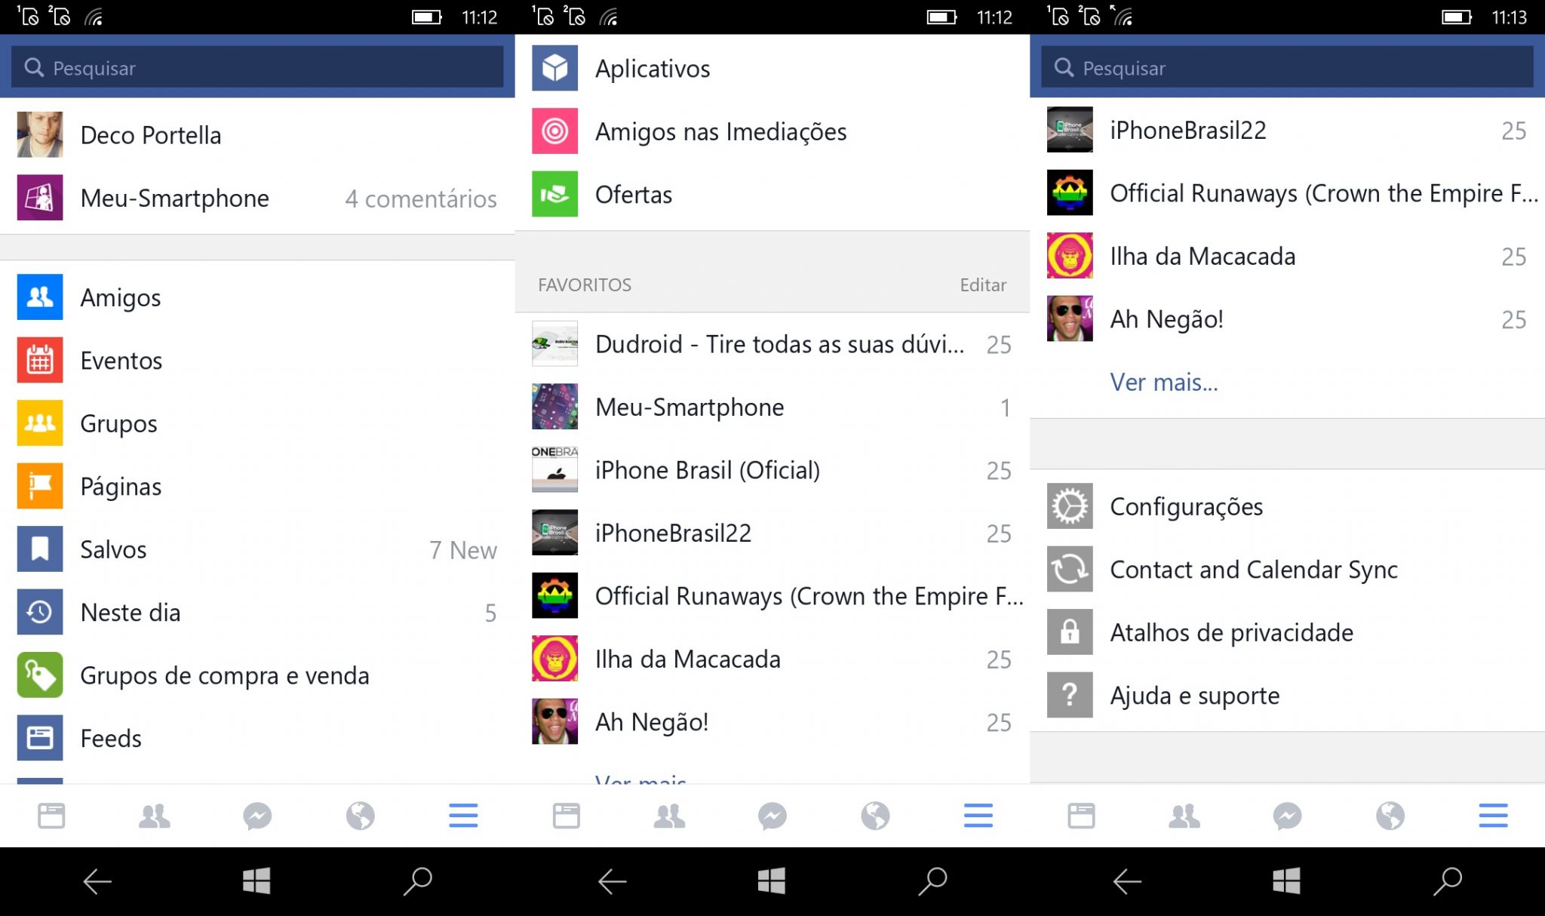1545x916 pixels.
Task: Open the Amigos icon in left screen
Action: point(39,297)
